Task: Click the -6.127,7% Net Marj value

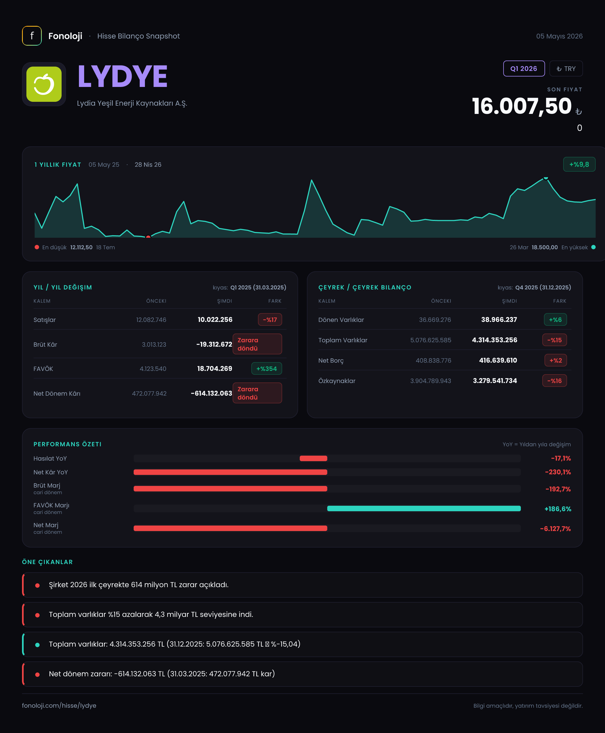Action: [x=555, y=529]
